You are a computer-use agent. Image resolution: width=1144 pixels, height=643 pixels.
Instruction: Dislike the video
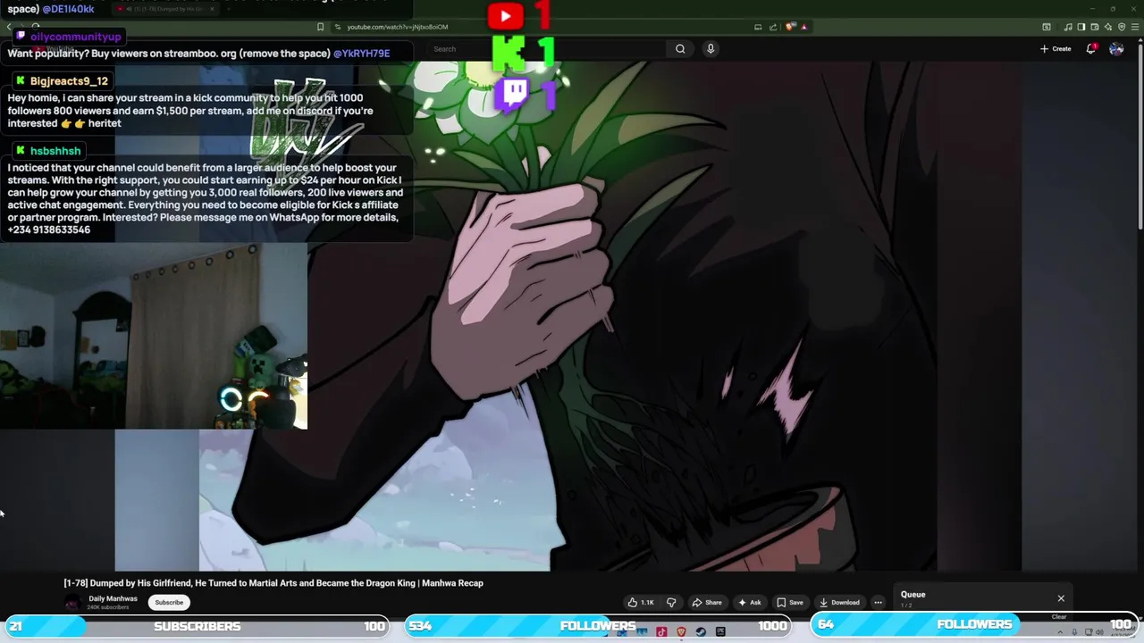click(671, 603)
